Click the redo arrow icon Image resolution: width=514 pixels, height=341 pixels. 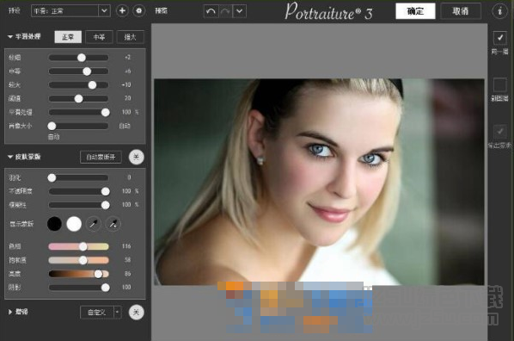coord(225,11)
